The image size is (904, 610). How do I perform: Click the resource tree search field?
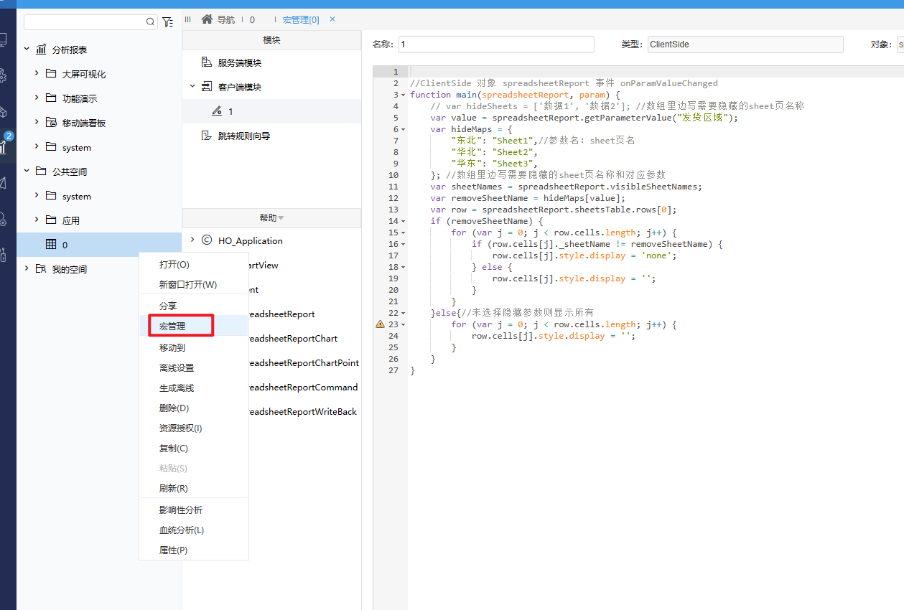(90, 22)
